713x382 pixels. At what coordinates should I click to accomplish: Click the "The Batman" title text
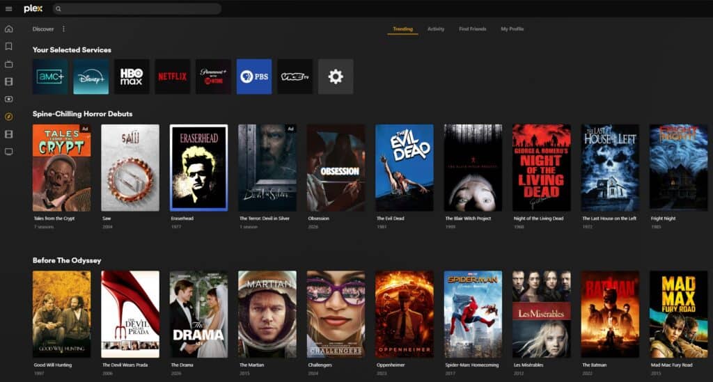tap(595, 365)
